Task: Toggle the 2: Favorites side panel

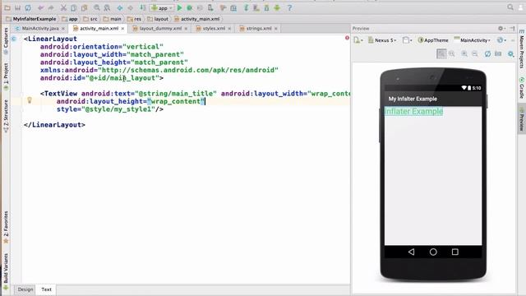Action: click(6, 228)
